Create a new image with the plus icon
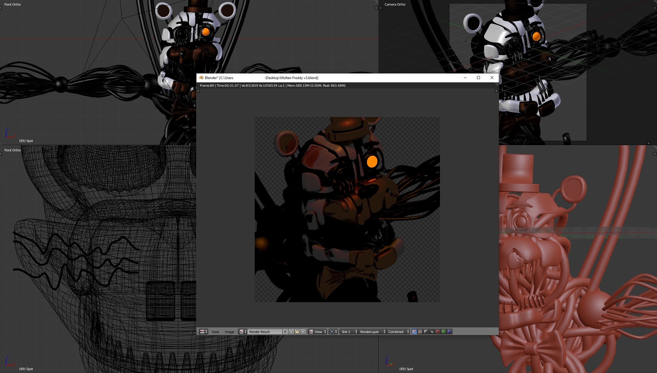The width and height of the screenshot is (657, 373). coord(291,332)
